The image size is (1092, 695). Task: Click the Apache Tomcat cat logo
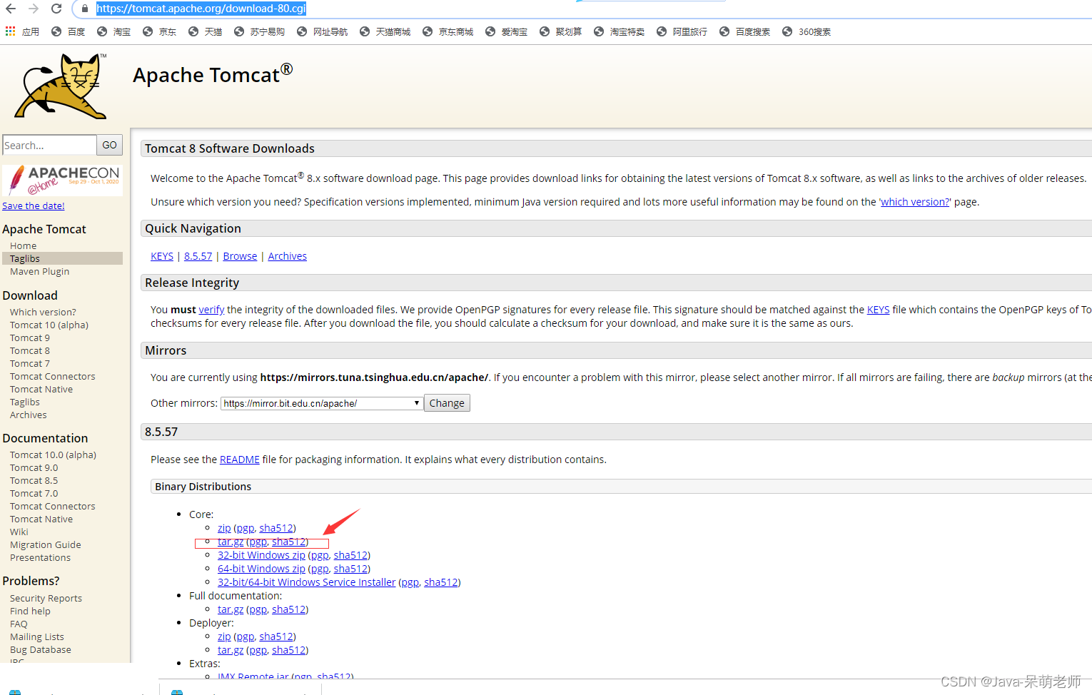pos(61,86)
